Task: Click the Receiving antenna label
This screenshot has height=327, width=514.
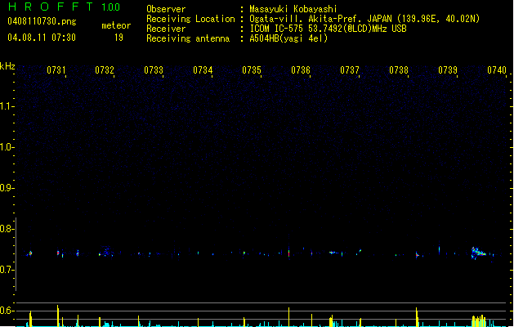Action: 188,38
